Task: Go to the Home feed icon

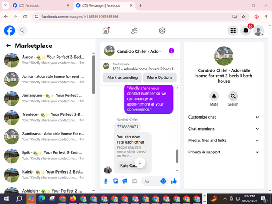Action: (106, 30)
